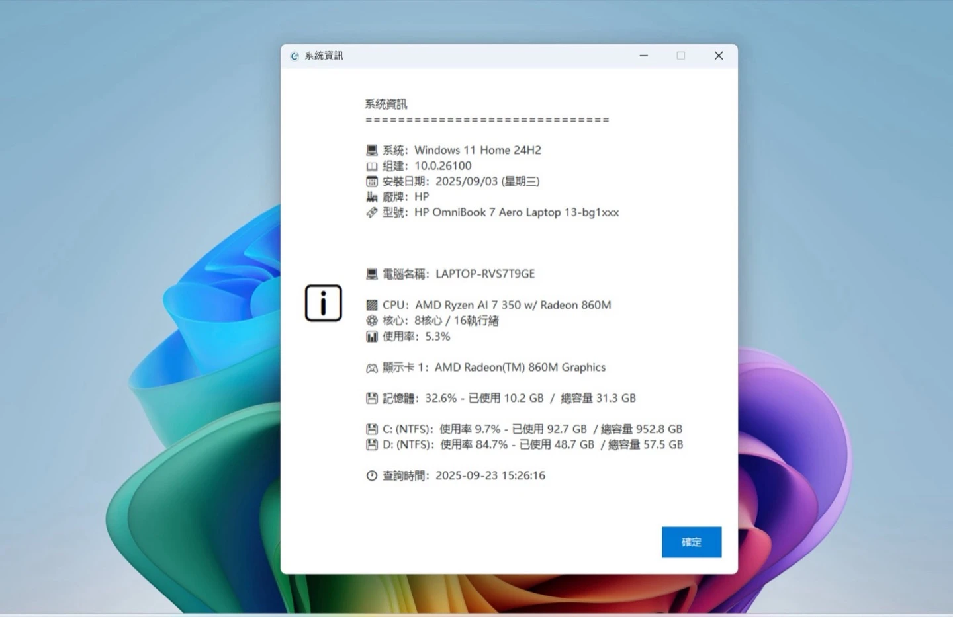The image size is (953, 617).
Task: Minimize the 系統資訊 window
Action: coord(643,56)
